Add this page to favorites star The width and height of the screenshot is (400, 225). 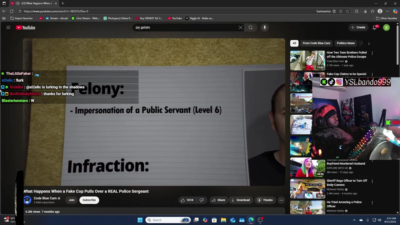coord(347,11)
